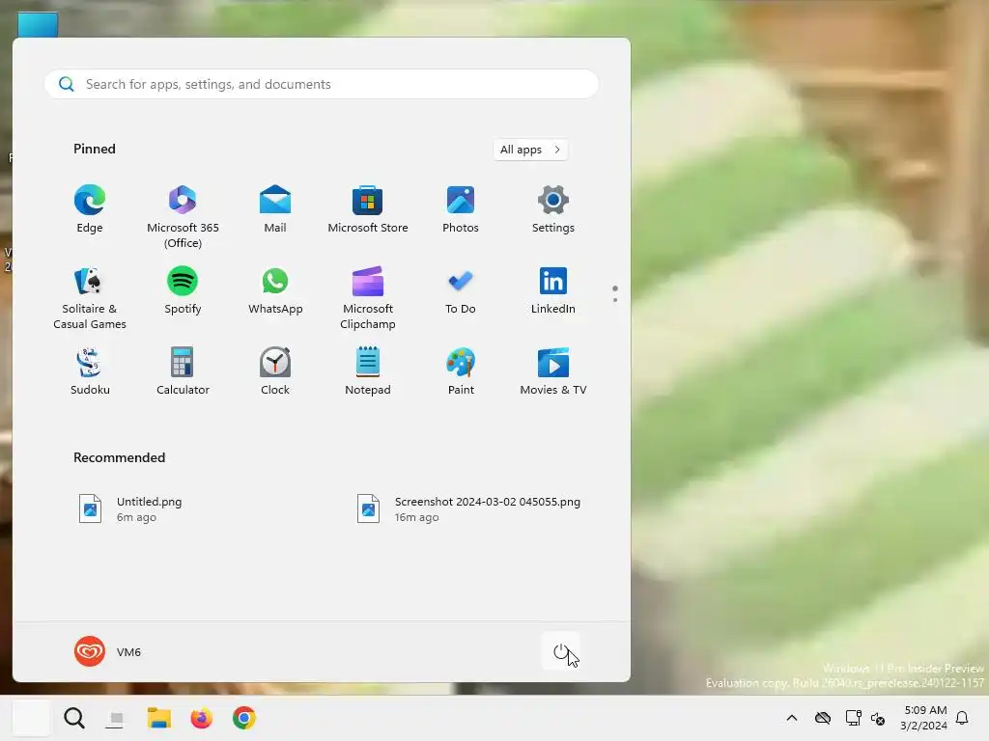The image size is (989, 741).
Task: Open taskbar Search magnifier
Action: click(73, 718)
